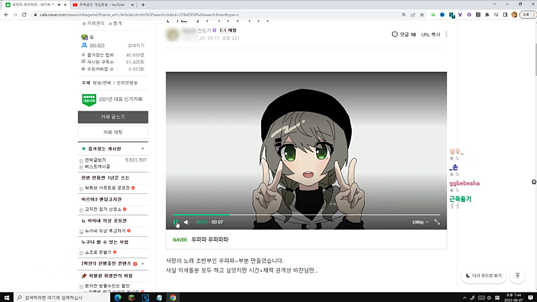Enter fullscreen mode on the video player
Image resolution: width=537 pixels, height=302 pixels.
pos(437,222)
